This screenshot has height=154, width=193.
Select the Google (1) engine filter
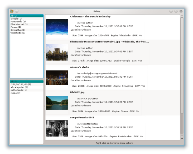tap(26, 19)
